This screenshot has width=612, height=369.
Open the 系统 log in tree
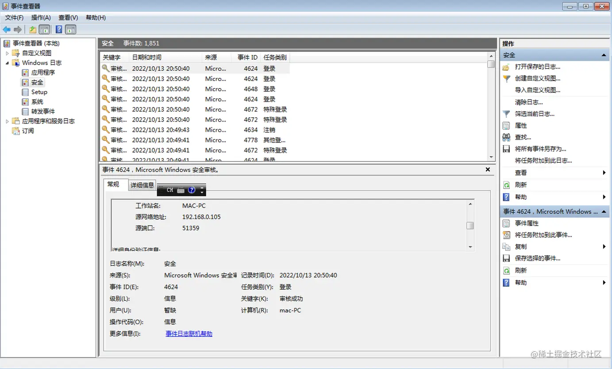click(37, 102)
